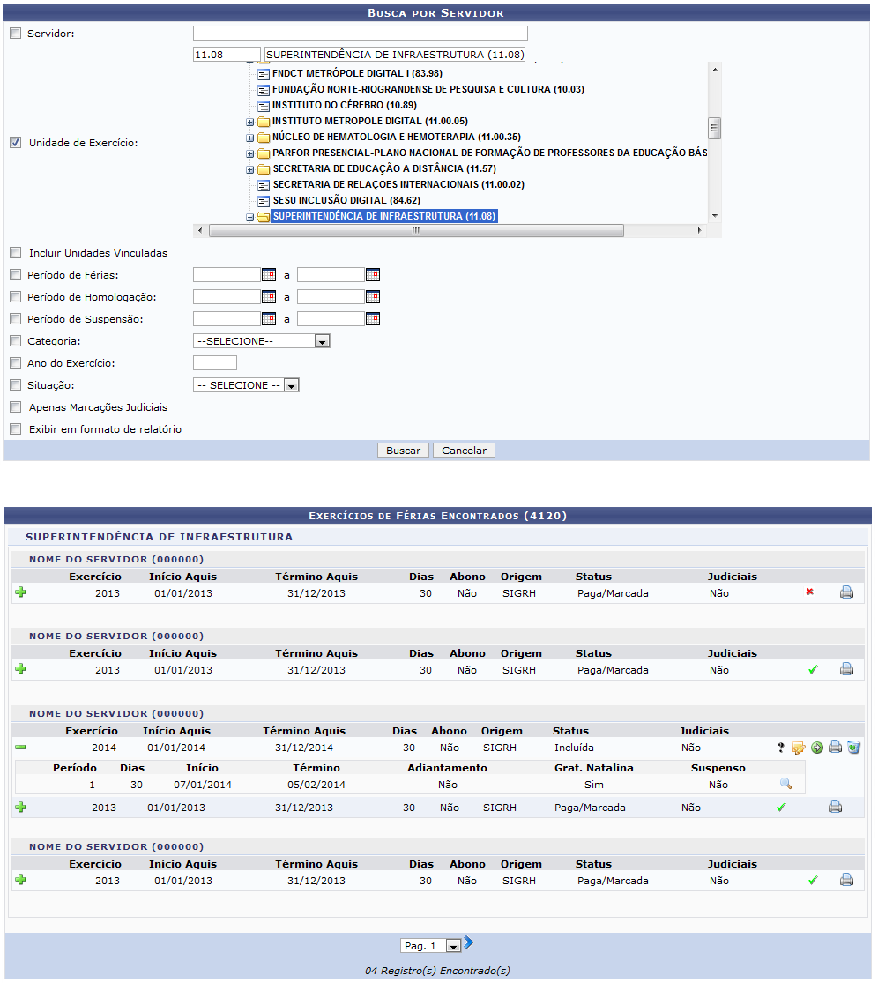Viewport: 878px width, 983px height.
Task: Enable the Período de Férias checkbox
Action: (16, 274)
